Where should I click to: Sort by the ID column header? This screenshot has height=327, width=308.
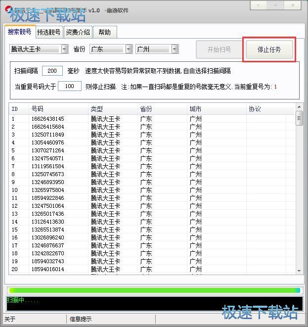point(19,109)
